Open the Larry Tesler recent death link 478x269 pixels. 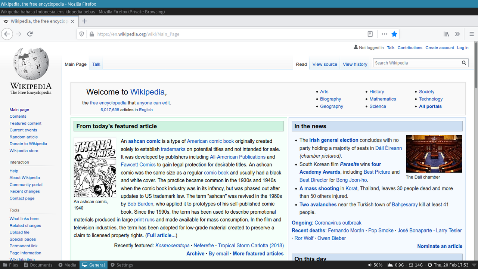point(449,231)
